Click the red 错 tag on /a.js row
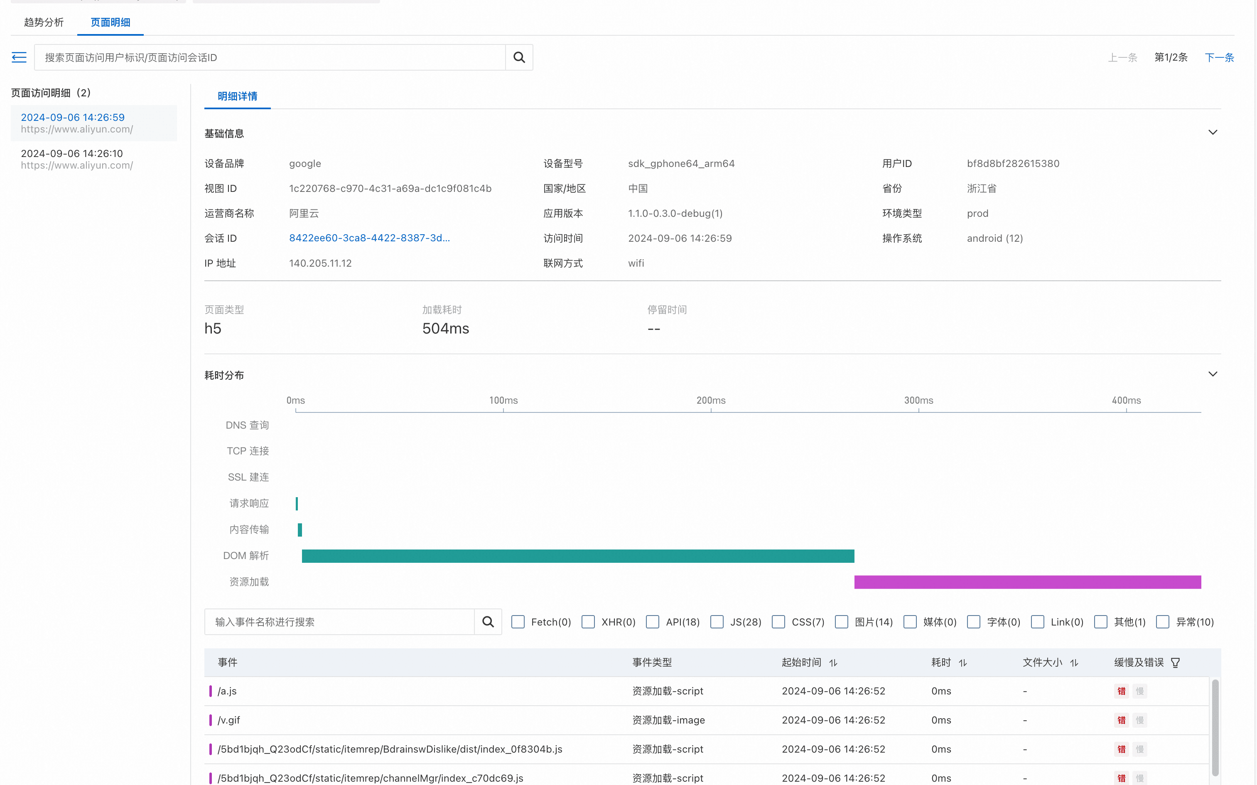Image resolution: width=1257 pixels, height=785 pixels. [x=1121, y=691]
